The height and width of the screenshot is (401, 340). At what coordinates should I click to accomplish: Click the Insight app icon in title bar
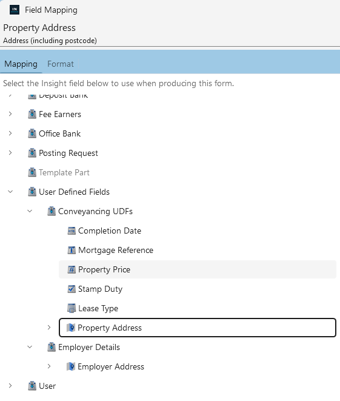click(15, 10)
